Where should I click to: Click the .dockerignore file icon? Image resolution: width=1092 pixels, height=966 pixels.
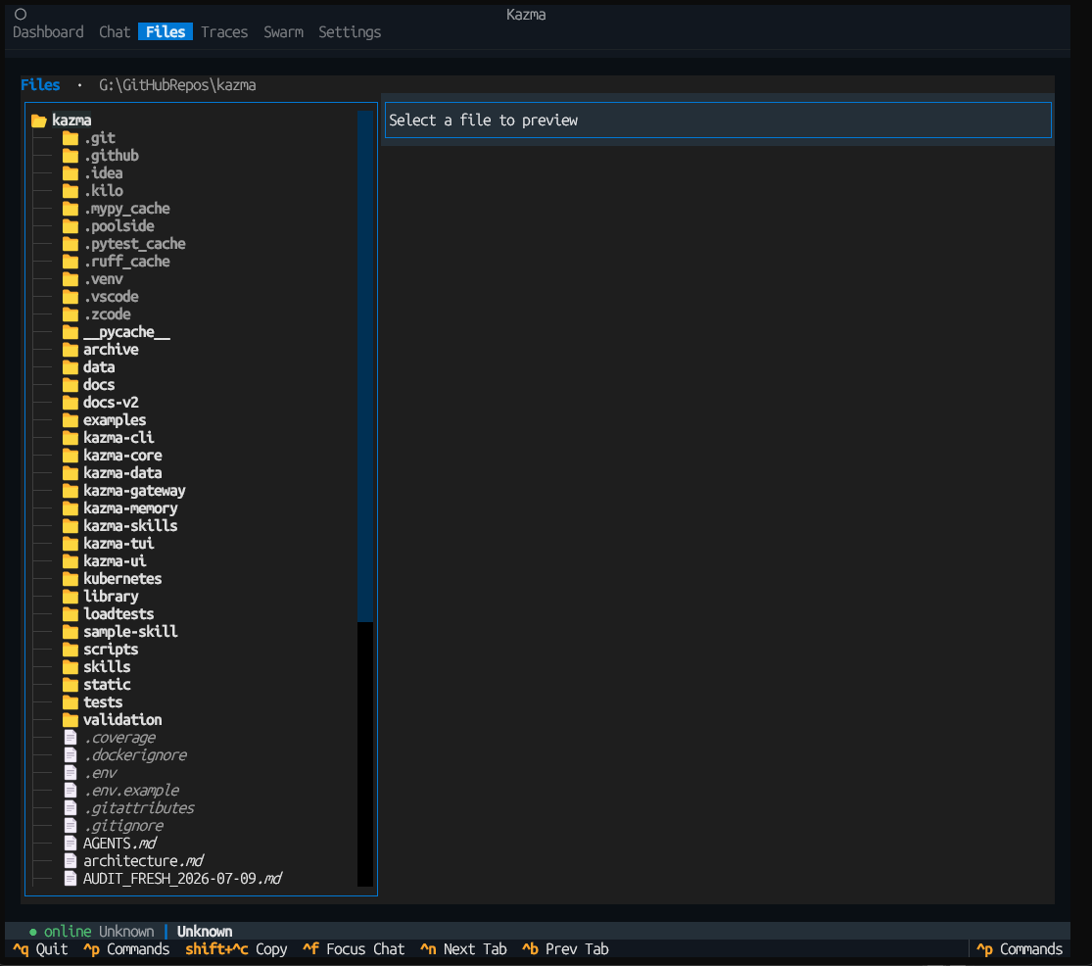(x=71, y=755)
